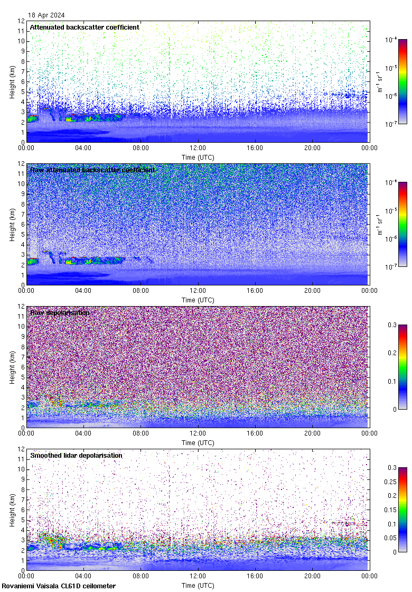Click the green-red cloud layer in the top plot
This screenshot has width=412, height=592.
tap(90, 117)
